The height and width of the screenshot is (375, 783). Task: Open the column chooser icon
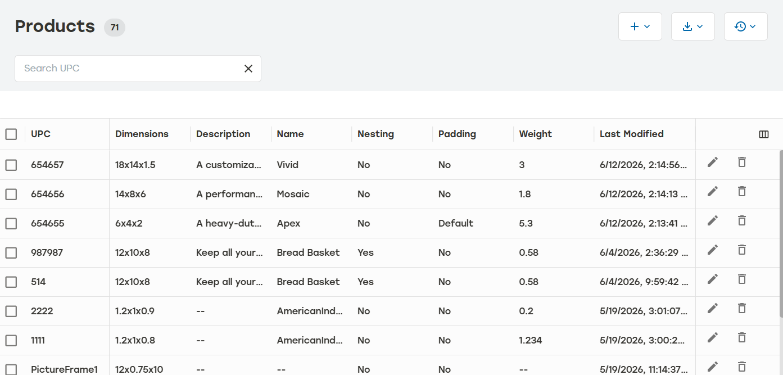point(764,134)
